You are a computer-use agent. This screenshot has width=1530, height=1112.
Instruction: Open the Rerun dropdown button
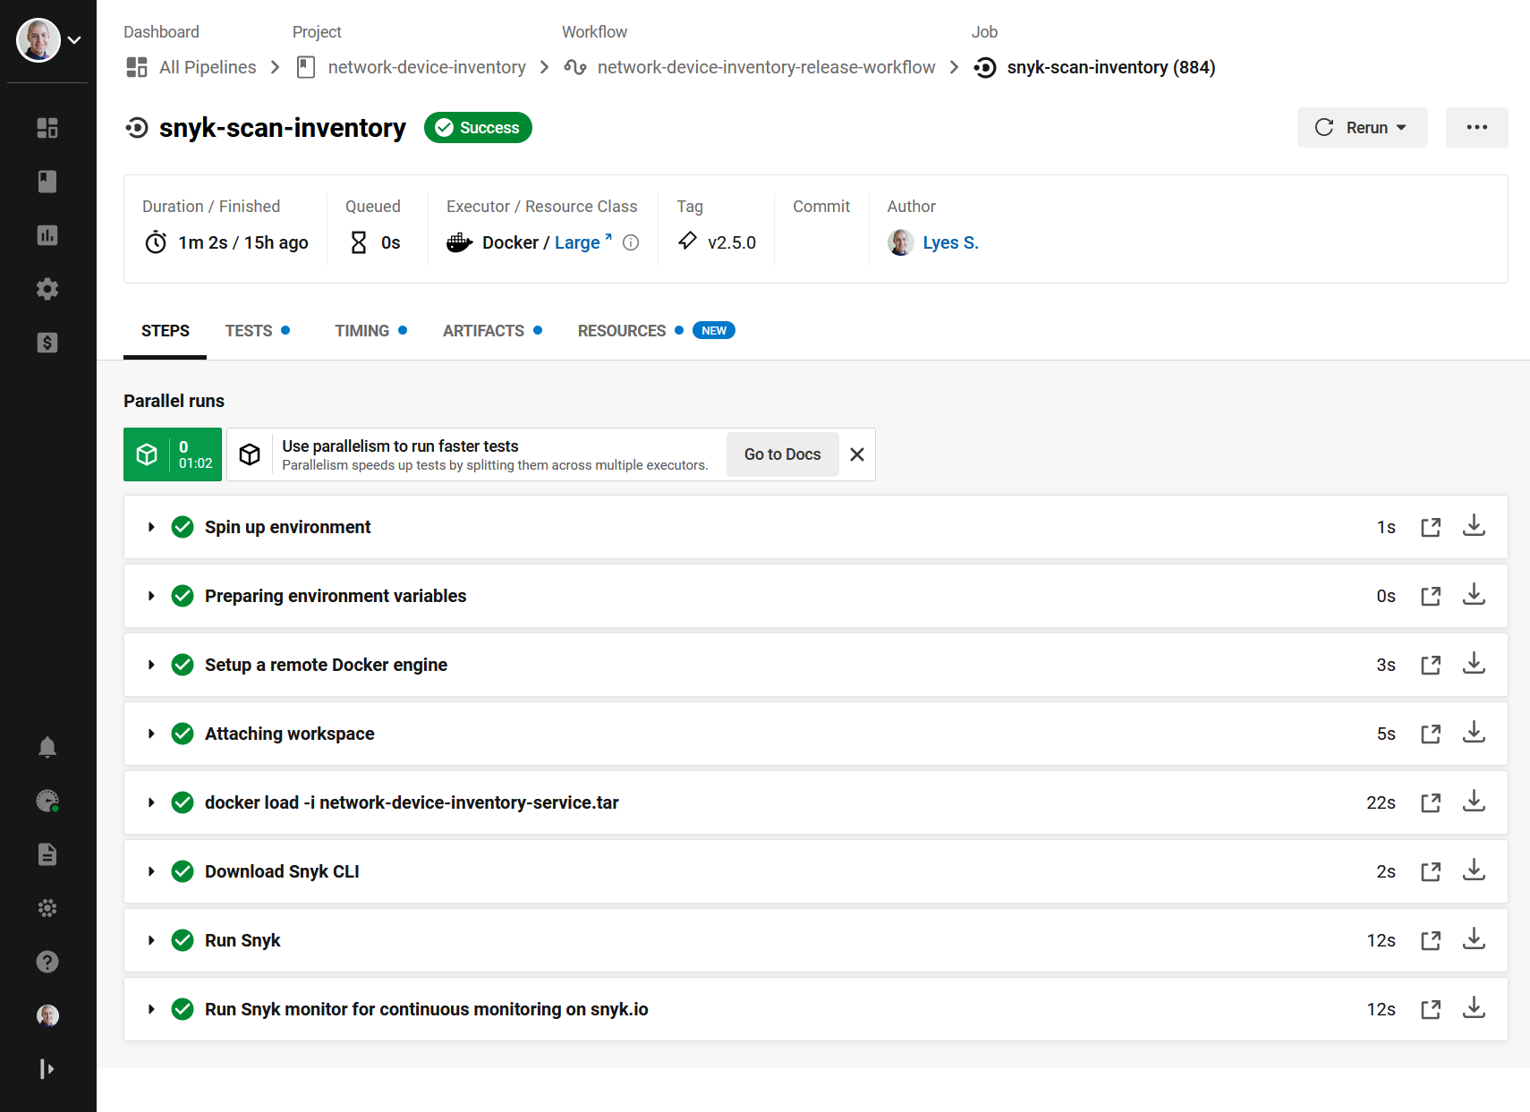pyautogui.click(x=1362, y=128)
